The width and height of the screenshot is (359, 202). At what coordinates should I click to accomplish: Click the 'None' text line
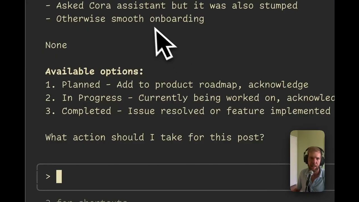(56, 45)
